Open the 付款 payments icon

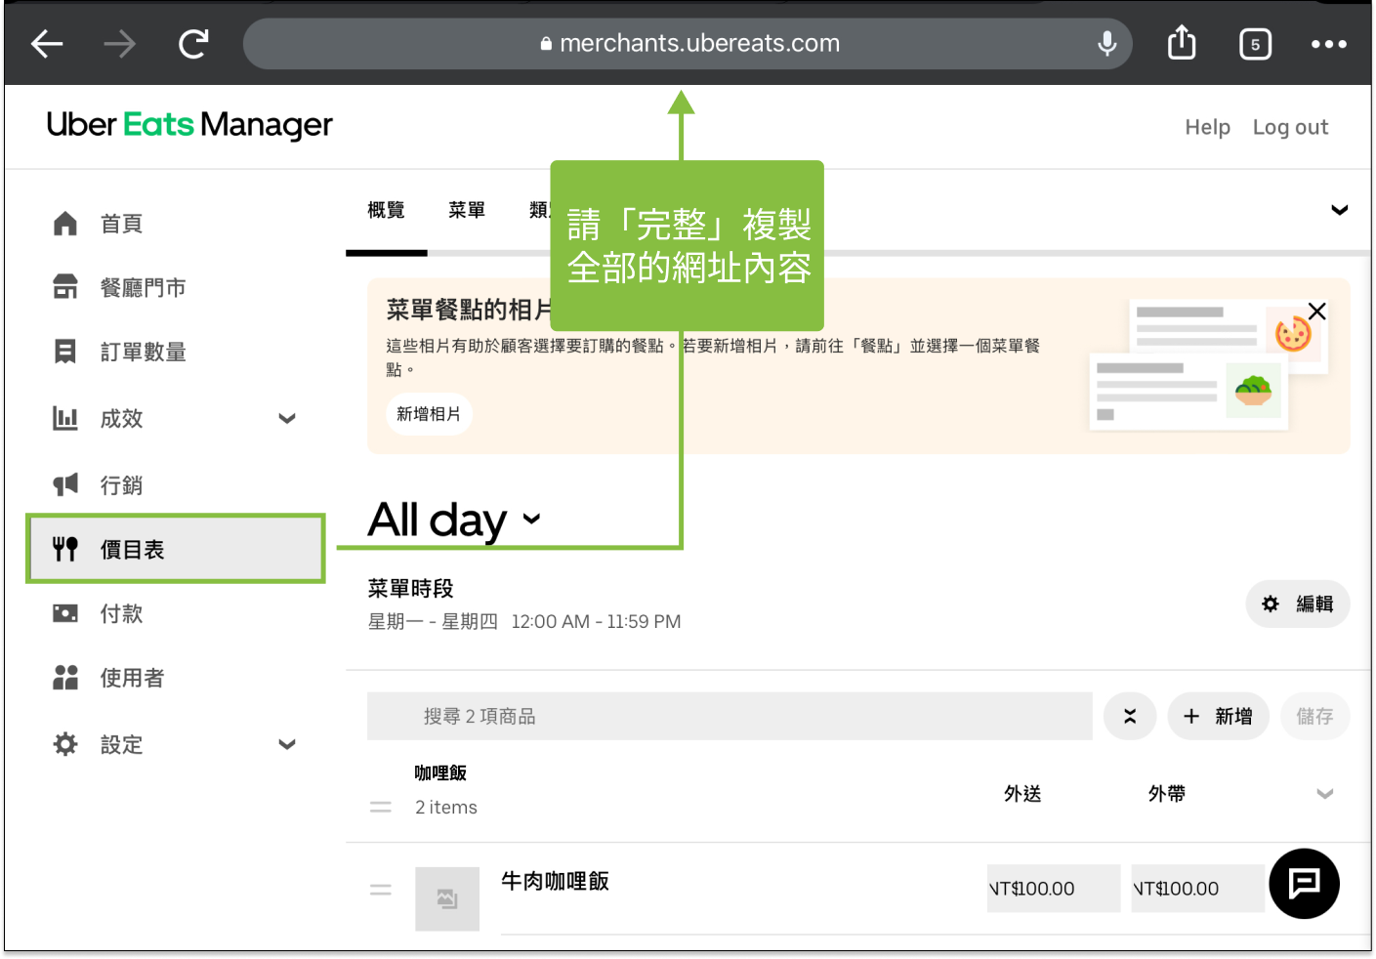(64, 613)
